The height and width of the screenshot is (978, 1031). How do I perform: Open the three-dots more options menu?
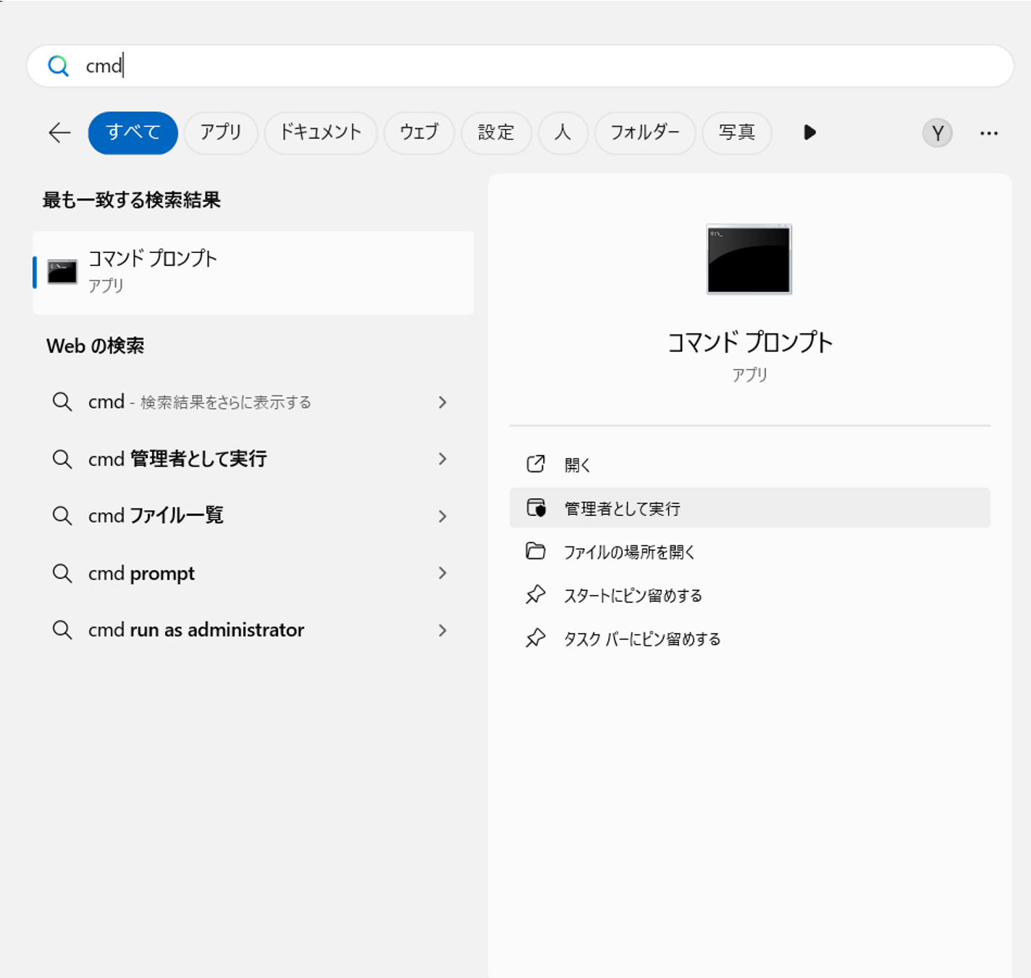click(989, 133)
